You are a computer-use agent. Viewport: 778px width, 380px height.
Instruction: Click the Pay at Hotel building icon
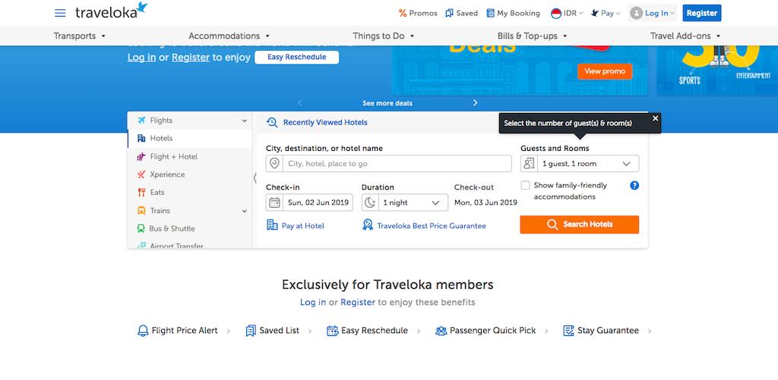tap(272, 225)
